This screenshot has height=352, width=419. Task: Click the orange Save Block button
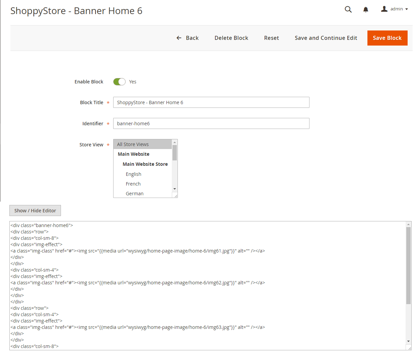[387, 38]
